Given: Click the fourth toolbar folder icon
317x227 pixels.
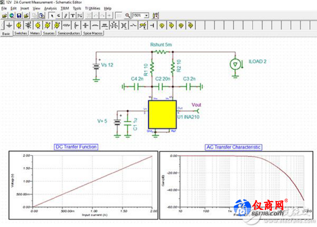Looking at the screenshot, I should (x=26, y=16).
